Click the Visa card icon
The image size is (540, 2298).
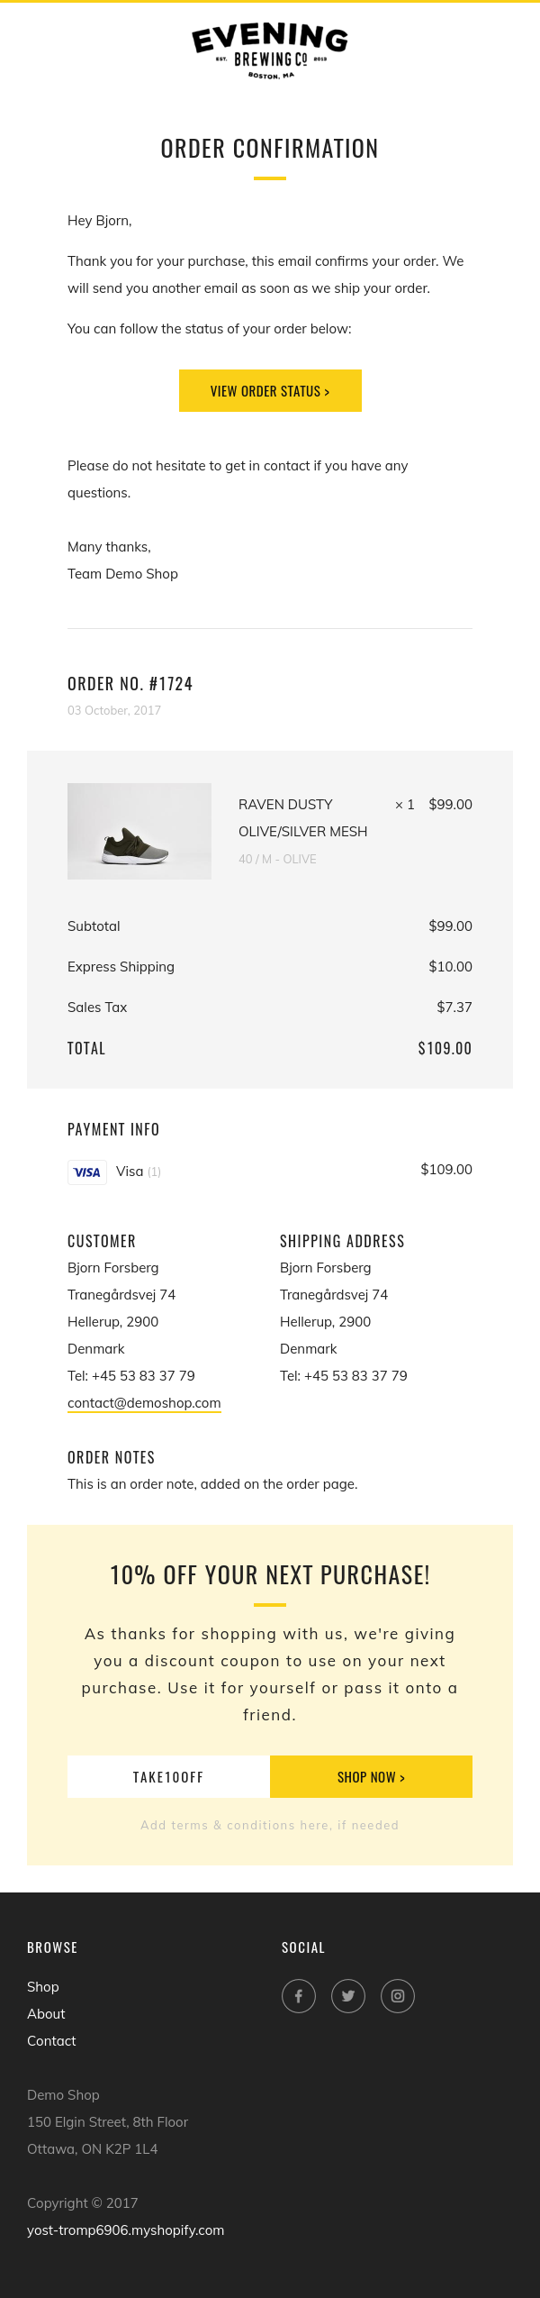(87, 1172)
